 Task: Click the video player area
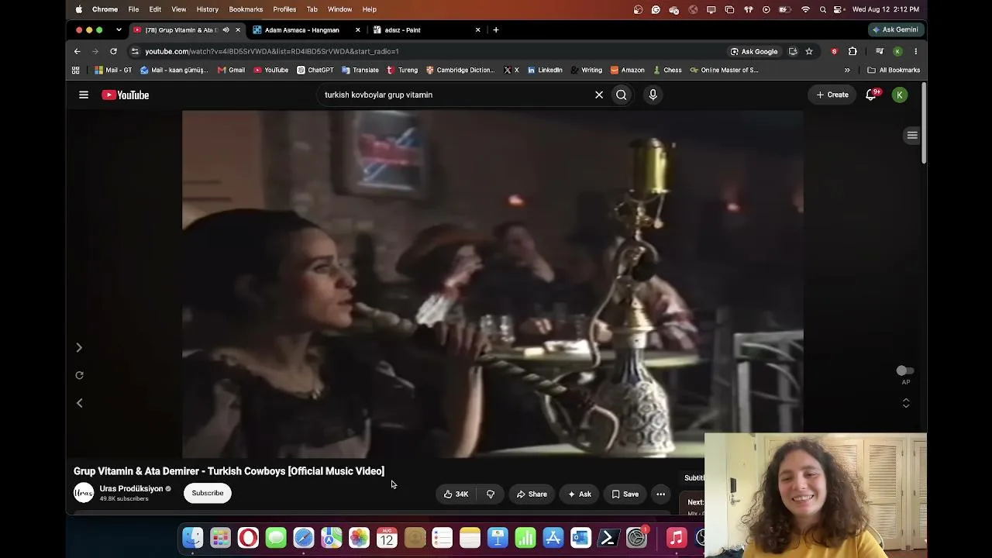[x=493, y=284]
